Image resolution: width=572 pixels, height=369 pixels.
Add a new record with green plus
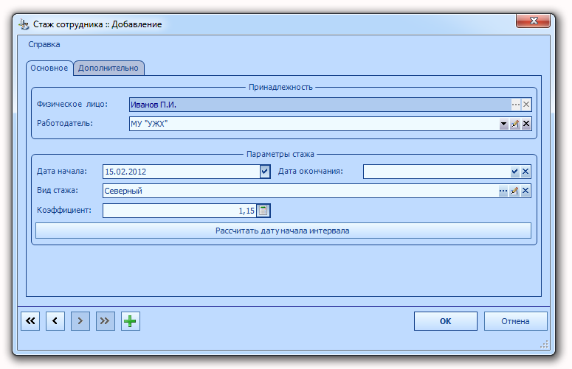point(130,321)
